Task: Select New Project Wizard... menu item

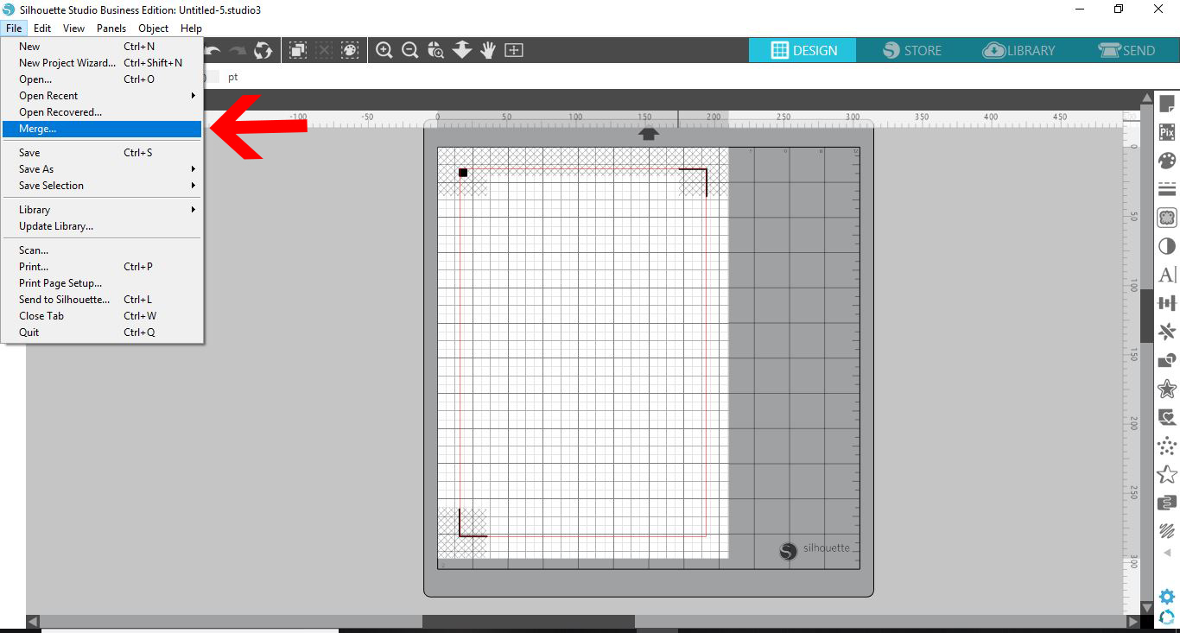Action: (x=101, y=63)
